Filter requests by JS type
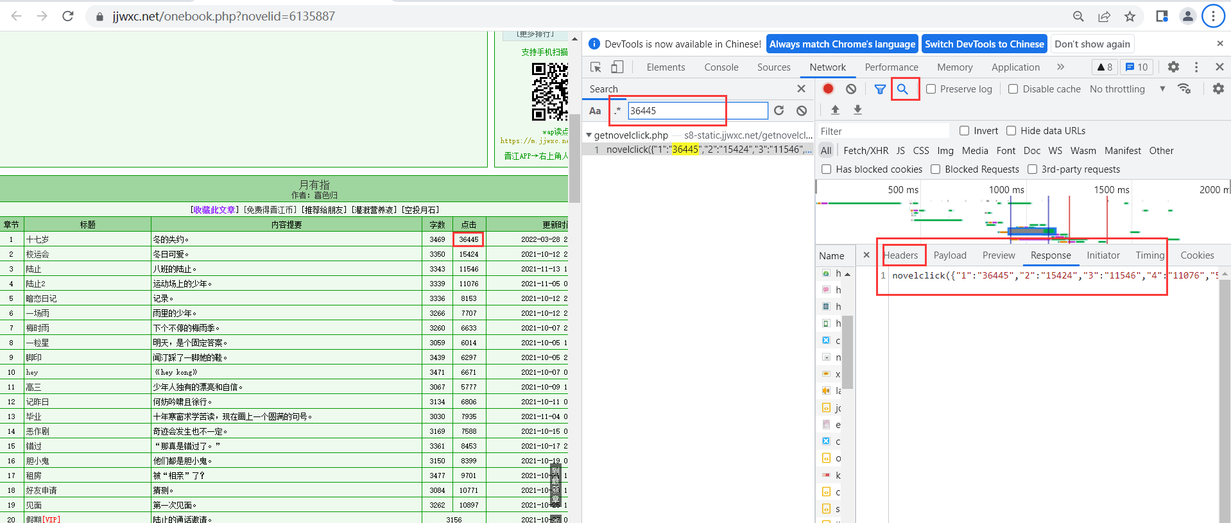Image resolution: width=1231 pixels, height=523 pixels. coord(900,151)
